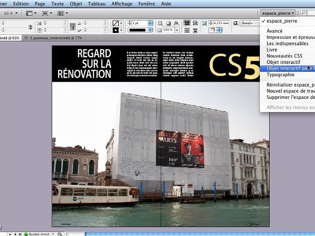Screen dimensions: 315x236
Task: Open the stroke weight 1 pt dropdown
Action: pos(150,23)
